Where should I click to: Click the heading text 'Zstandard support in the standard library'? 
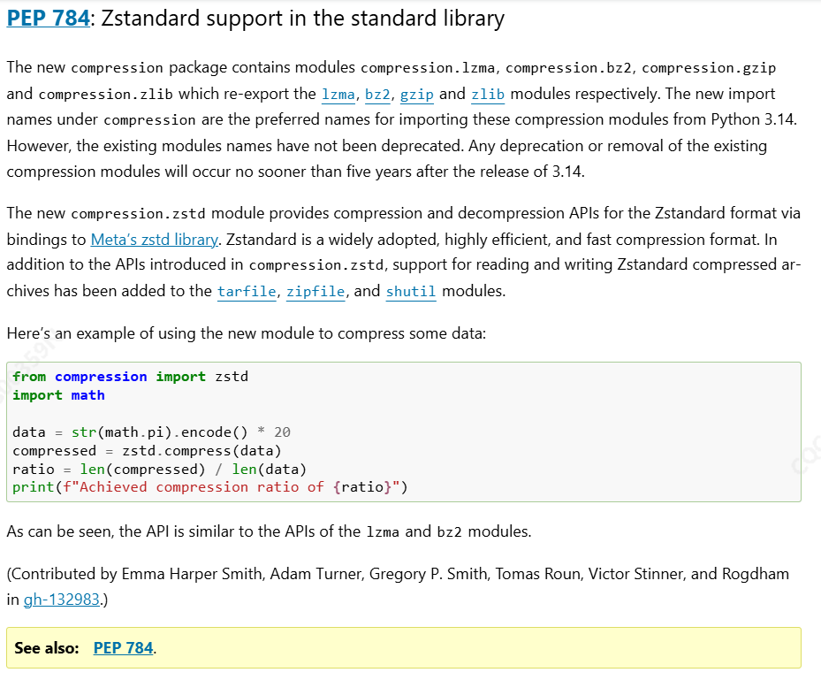pos(302,19)
